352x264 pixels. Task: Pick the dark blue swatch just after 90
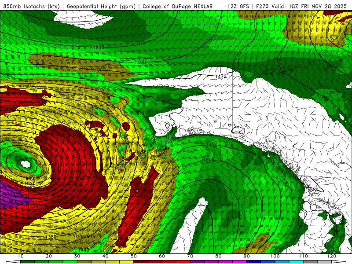point(254,262)
